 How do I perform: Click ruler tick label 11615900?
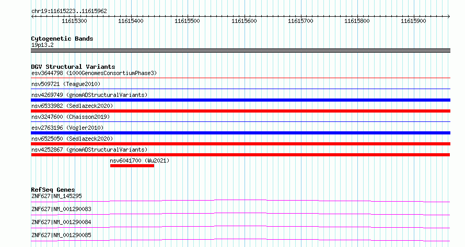click(413, 21)
